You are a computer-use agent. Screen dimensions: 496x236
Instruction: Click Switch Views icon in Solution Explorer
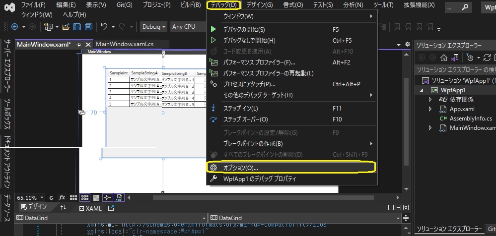(455, 58)
